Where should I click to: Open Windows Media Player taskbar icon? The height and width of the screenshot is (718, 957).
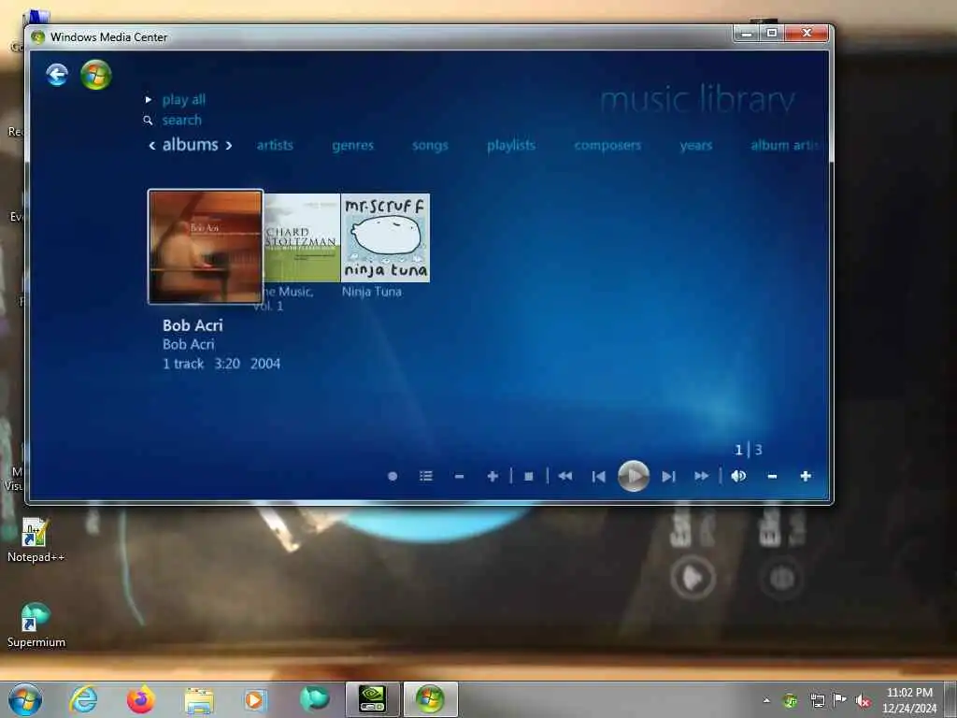tap(255, 699)
